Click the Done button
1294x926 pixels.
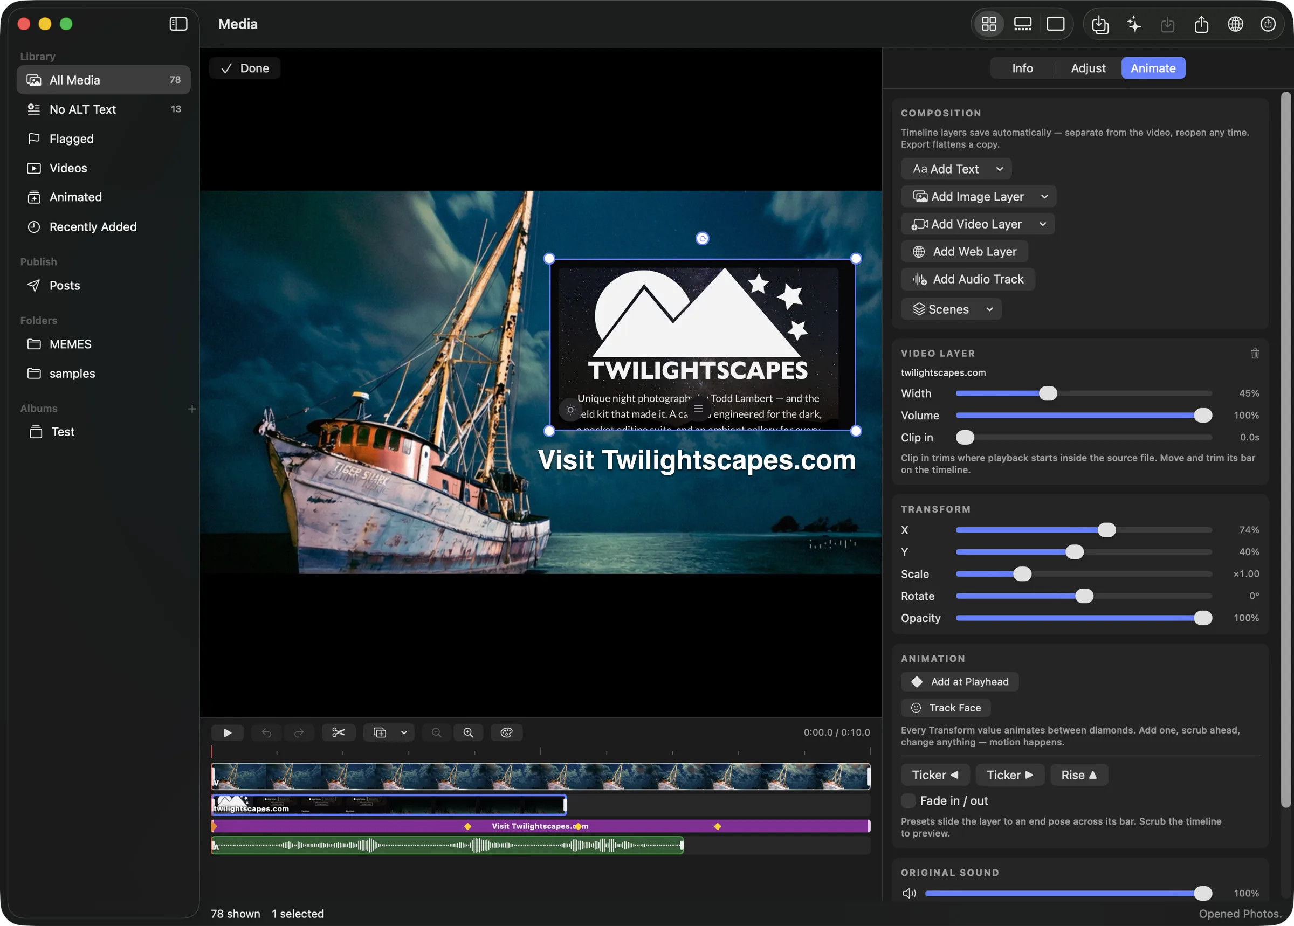click(245, 68)
